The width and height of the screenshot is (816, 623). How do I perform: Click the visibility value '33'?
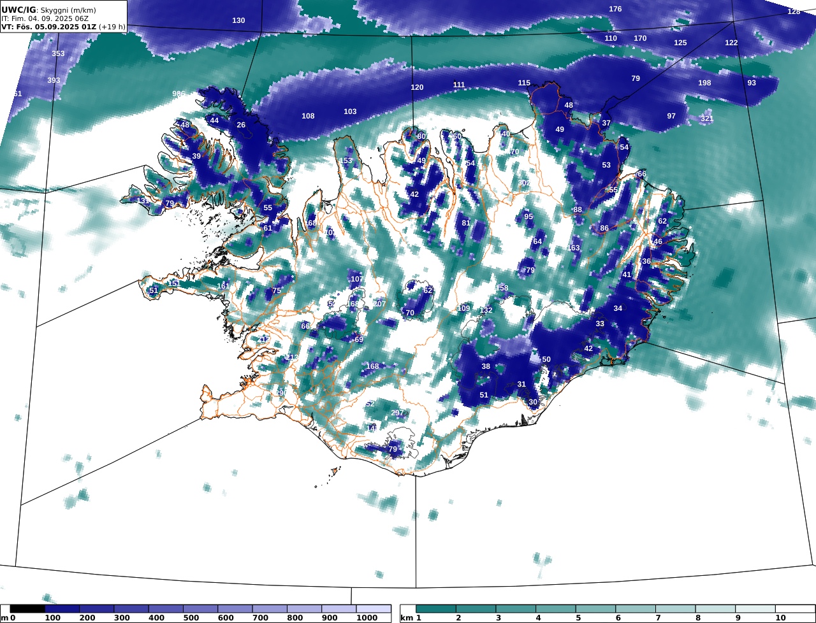pyautogui.click(x=600, y=324)
